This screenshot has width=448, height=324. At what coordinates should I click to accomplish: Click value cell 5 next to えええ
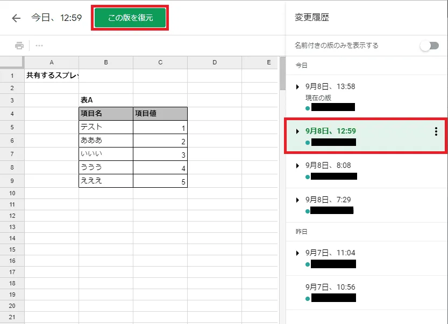click(x=160, y=181)
